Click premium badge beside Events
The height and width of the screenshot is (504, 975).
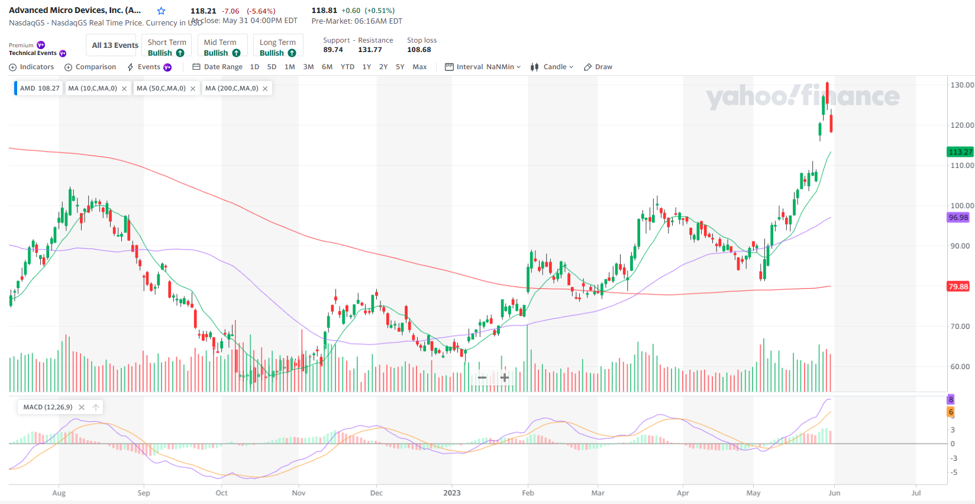(167, 67)
